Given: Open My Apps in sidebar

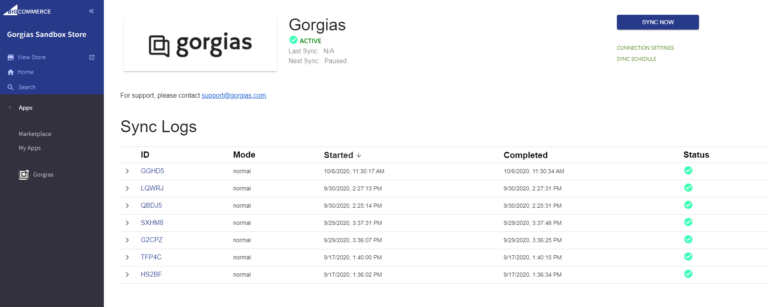Looking at the screenshot, I should point(30,148).
